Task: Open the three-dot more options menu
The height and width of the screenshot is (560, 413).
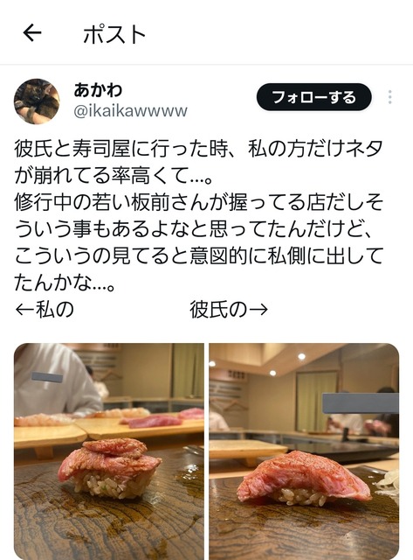Action: (x=390, y=97)
